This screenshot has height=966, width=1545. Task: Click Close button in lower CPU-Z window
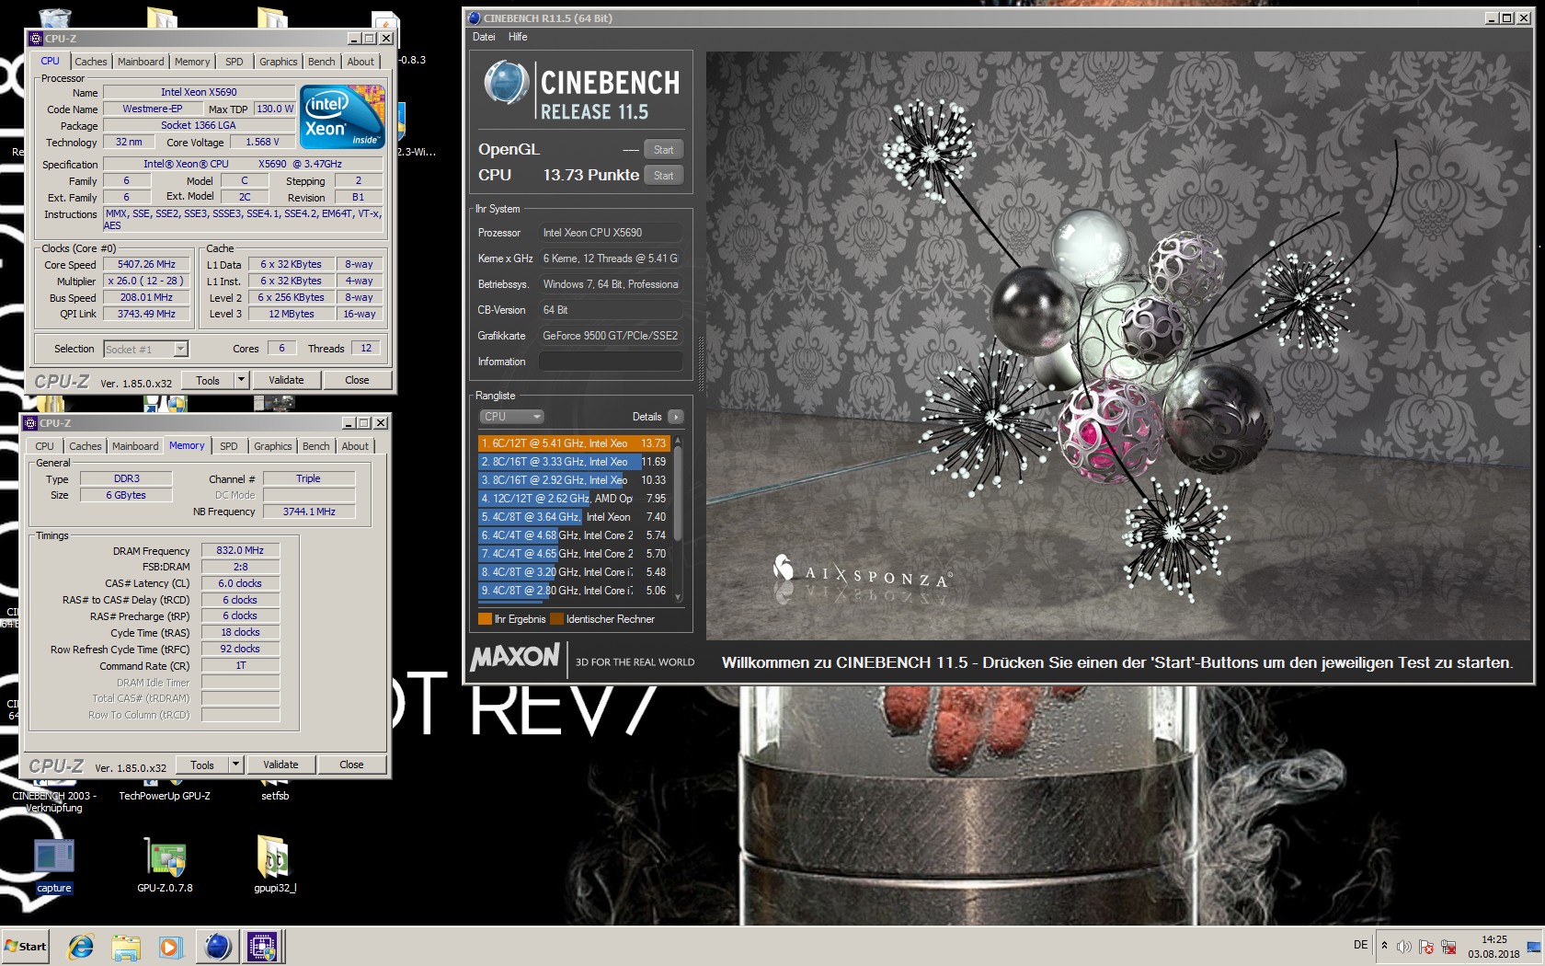(351, 765)
